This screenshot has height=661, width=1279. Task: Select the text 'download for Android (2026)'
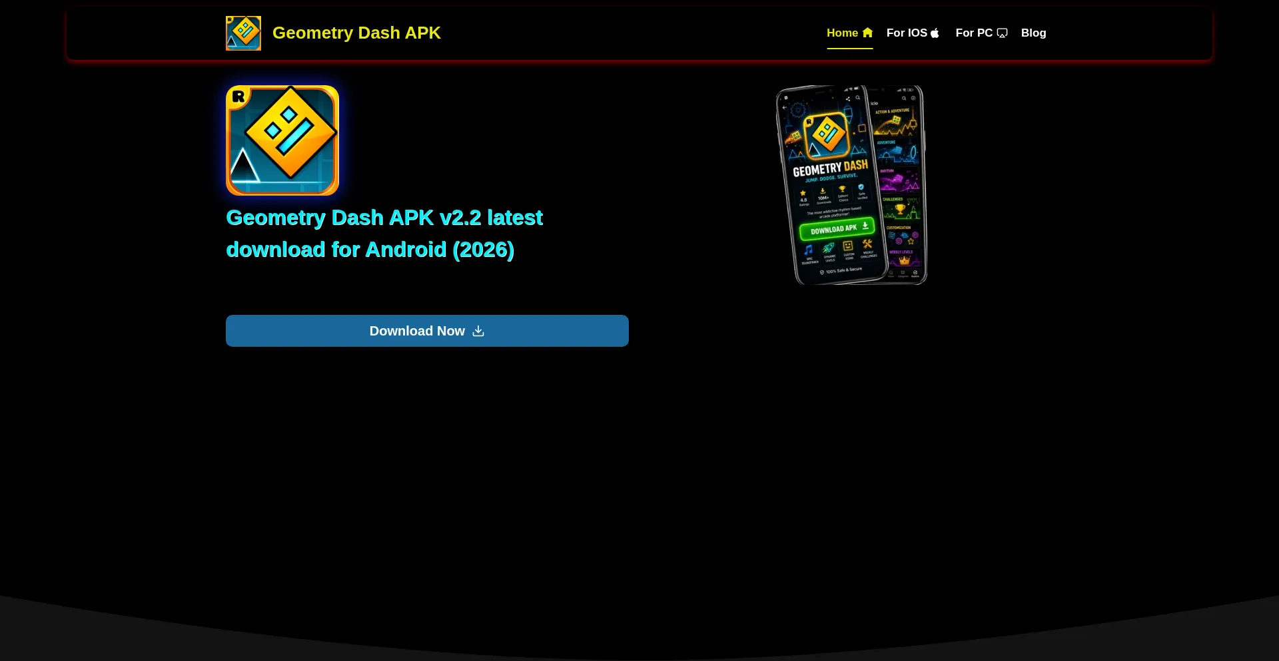(370, 250)
